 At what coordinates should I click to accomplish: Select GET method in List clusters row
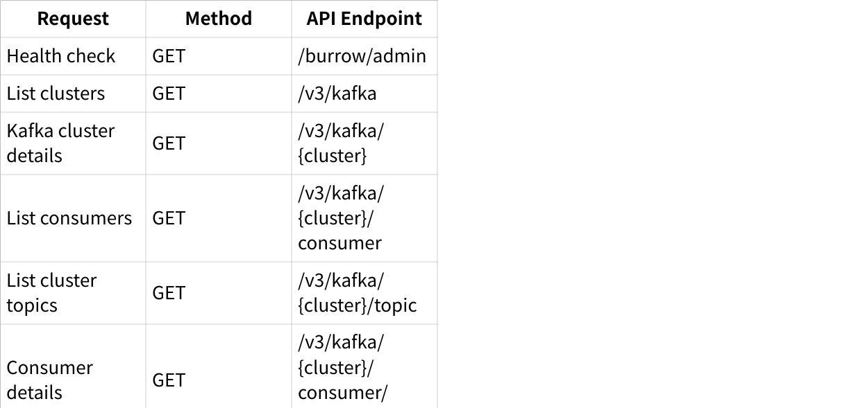[x=169, y=94]
